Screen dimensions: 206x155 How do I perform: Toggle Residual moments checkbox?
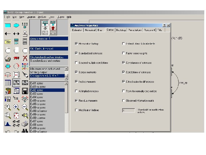[x=76, y=100]
